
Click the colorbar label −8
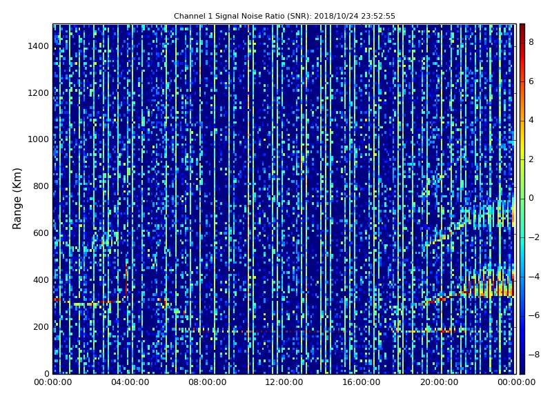click(534, 355)
